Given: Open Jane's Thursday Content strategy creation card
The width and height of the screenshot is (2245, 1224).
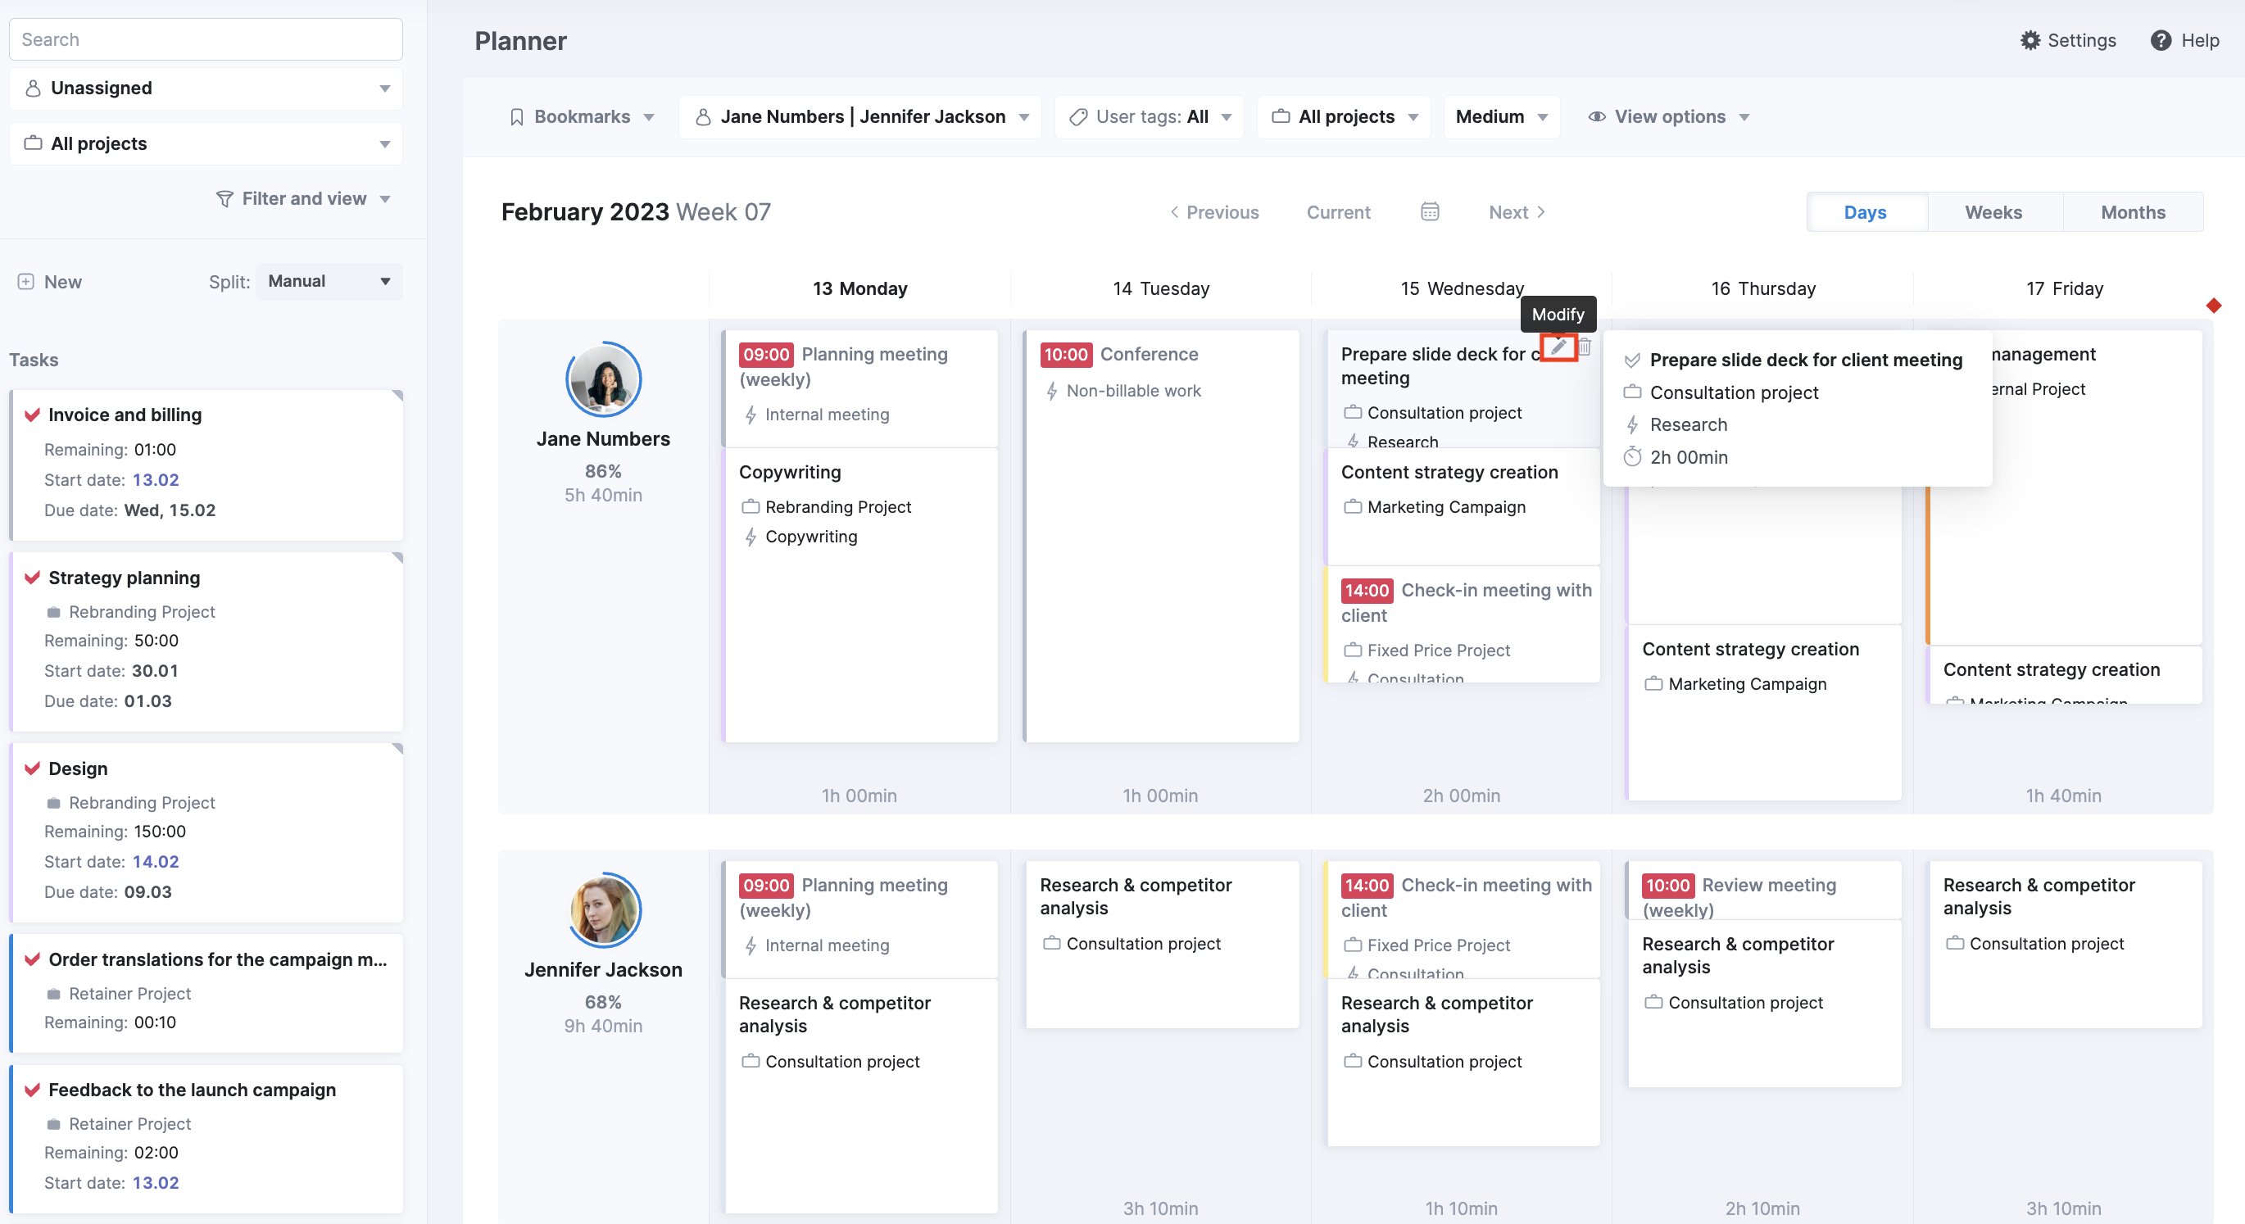Looking at the screenshot, I should click(x=1763, y=713).
